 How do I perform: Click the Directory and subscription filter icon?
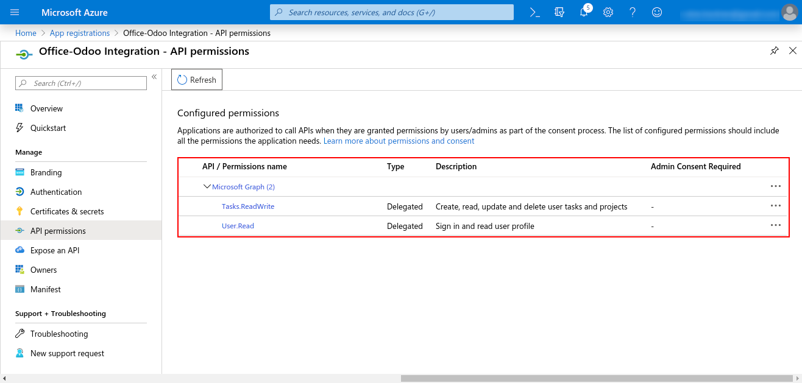559,12
